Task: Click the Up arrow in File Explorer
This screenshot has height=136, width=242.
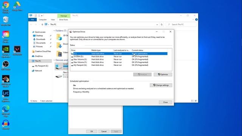Action: [x=42, y=25]
